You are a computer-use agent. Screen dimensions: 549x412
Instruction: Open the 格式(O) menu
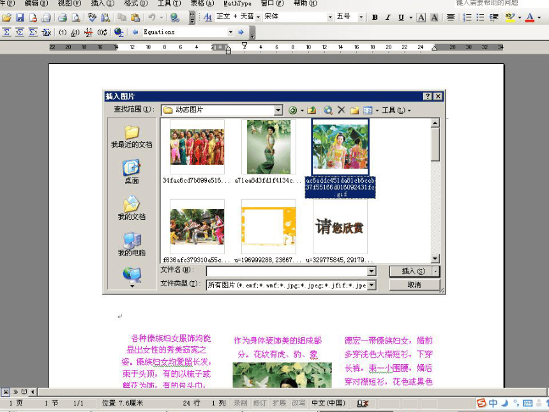tap(136, 3)
